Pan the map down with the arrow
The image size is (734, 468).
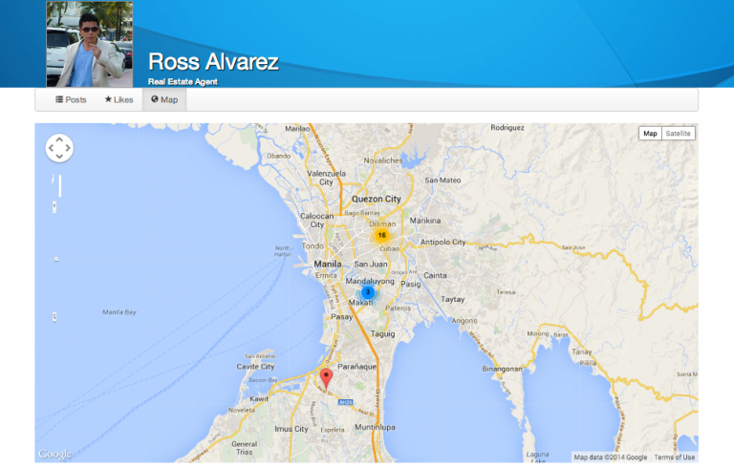[x=59, y=157]
